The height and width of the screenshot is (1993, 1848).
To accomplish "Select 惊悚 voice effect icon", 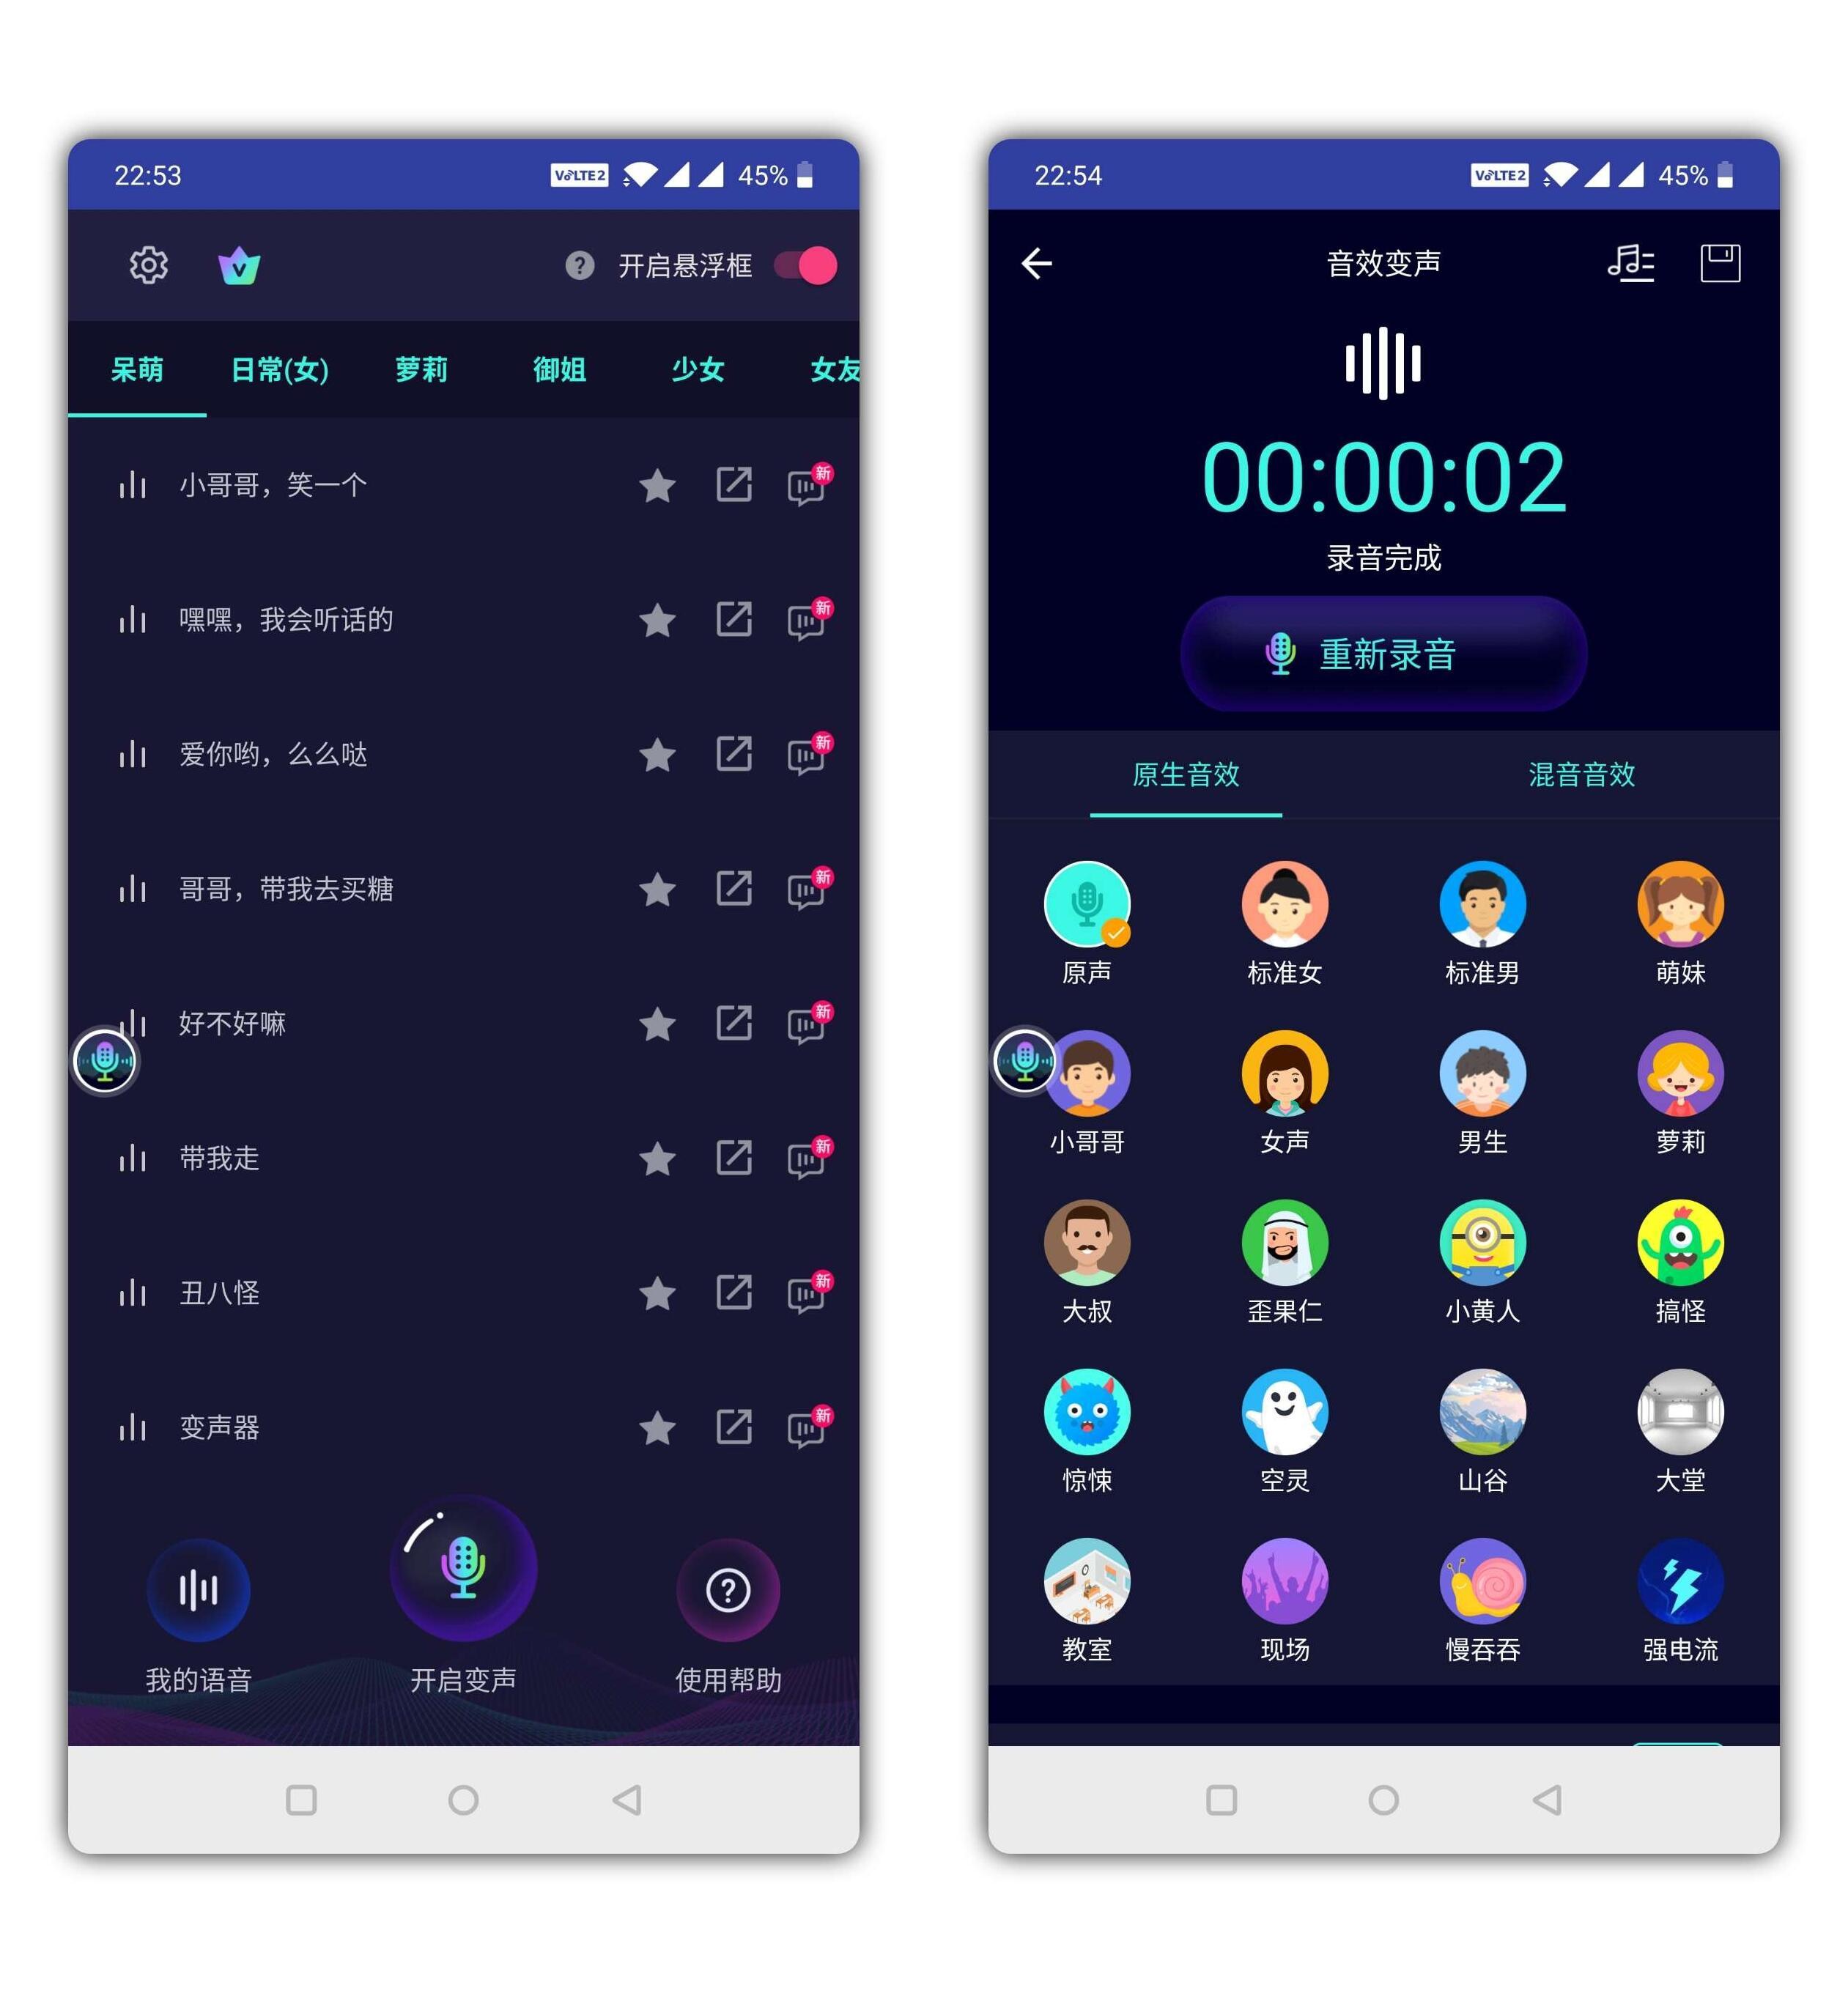I will (x=1093, y=1424).
